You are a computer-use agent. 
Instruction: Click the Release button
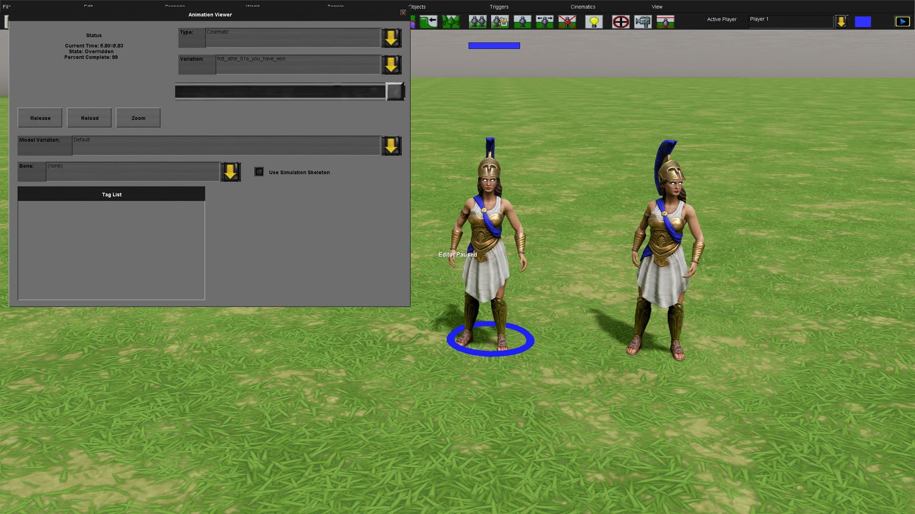40,118
